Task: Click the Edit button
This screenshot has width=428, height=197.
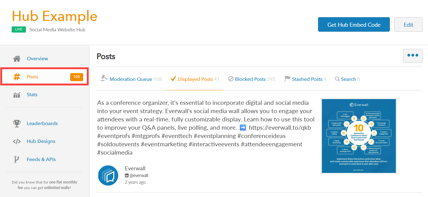Action: click(408, 25)
